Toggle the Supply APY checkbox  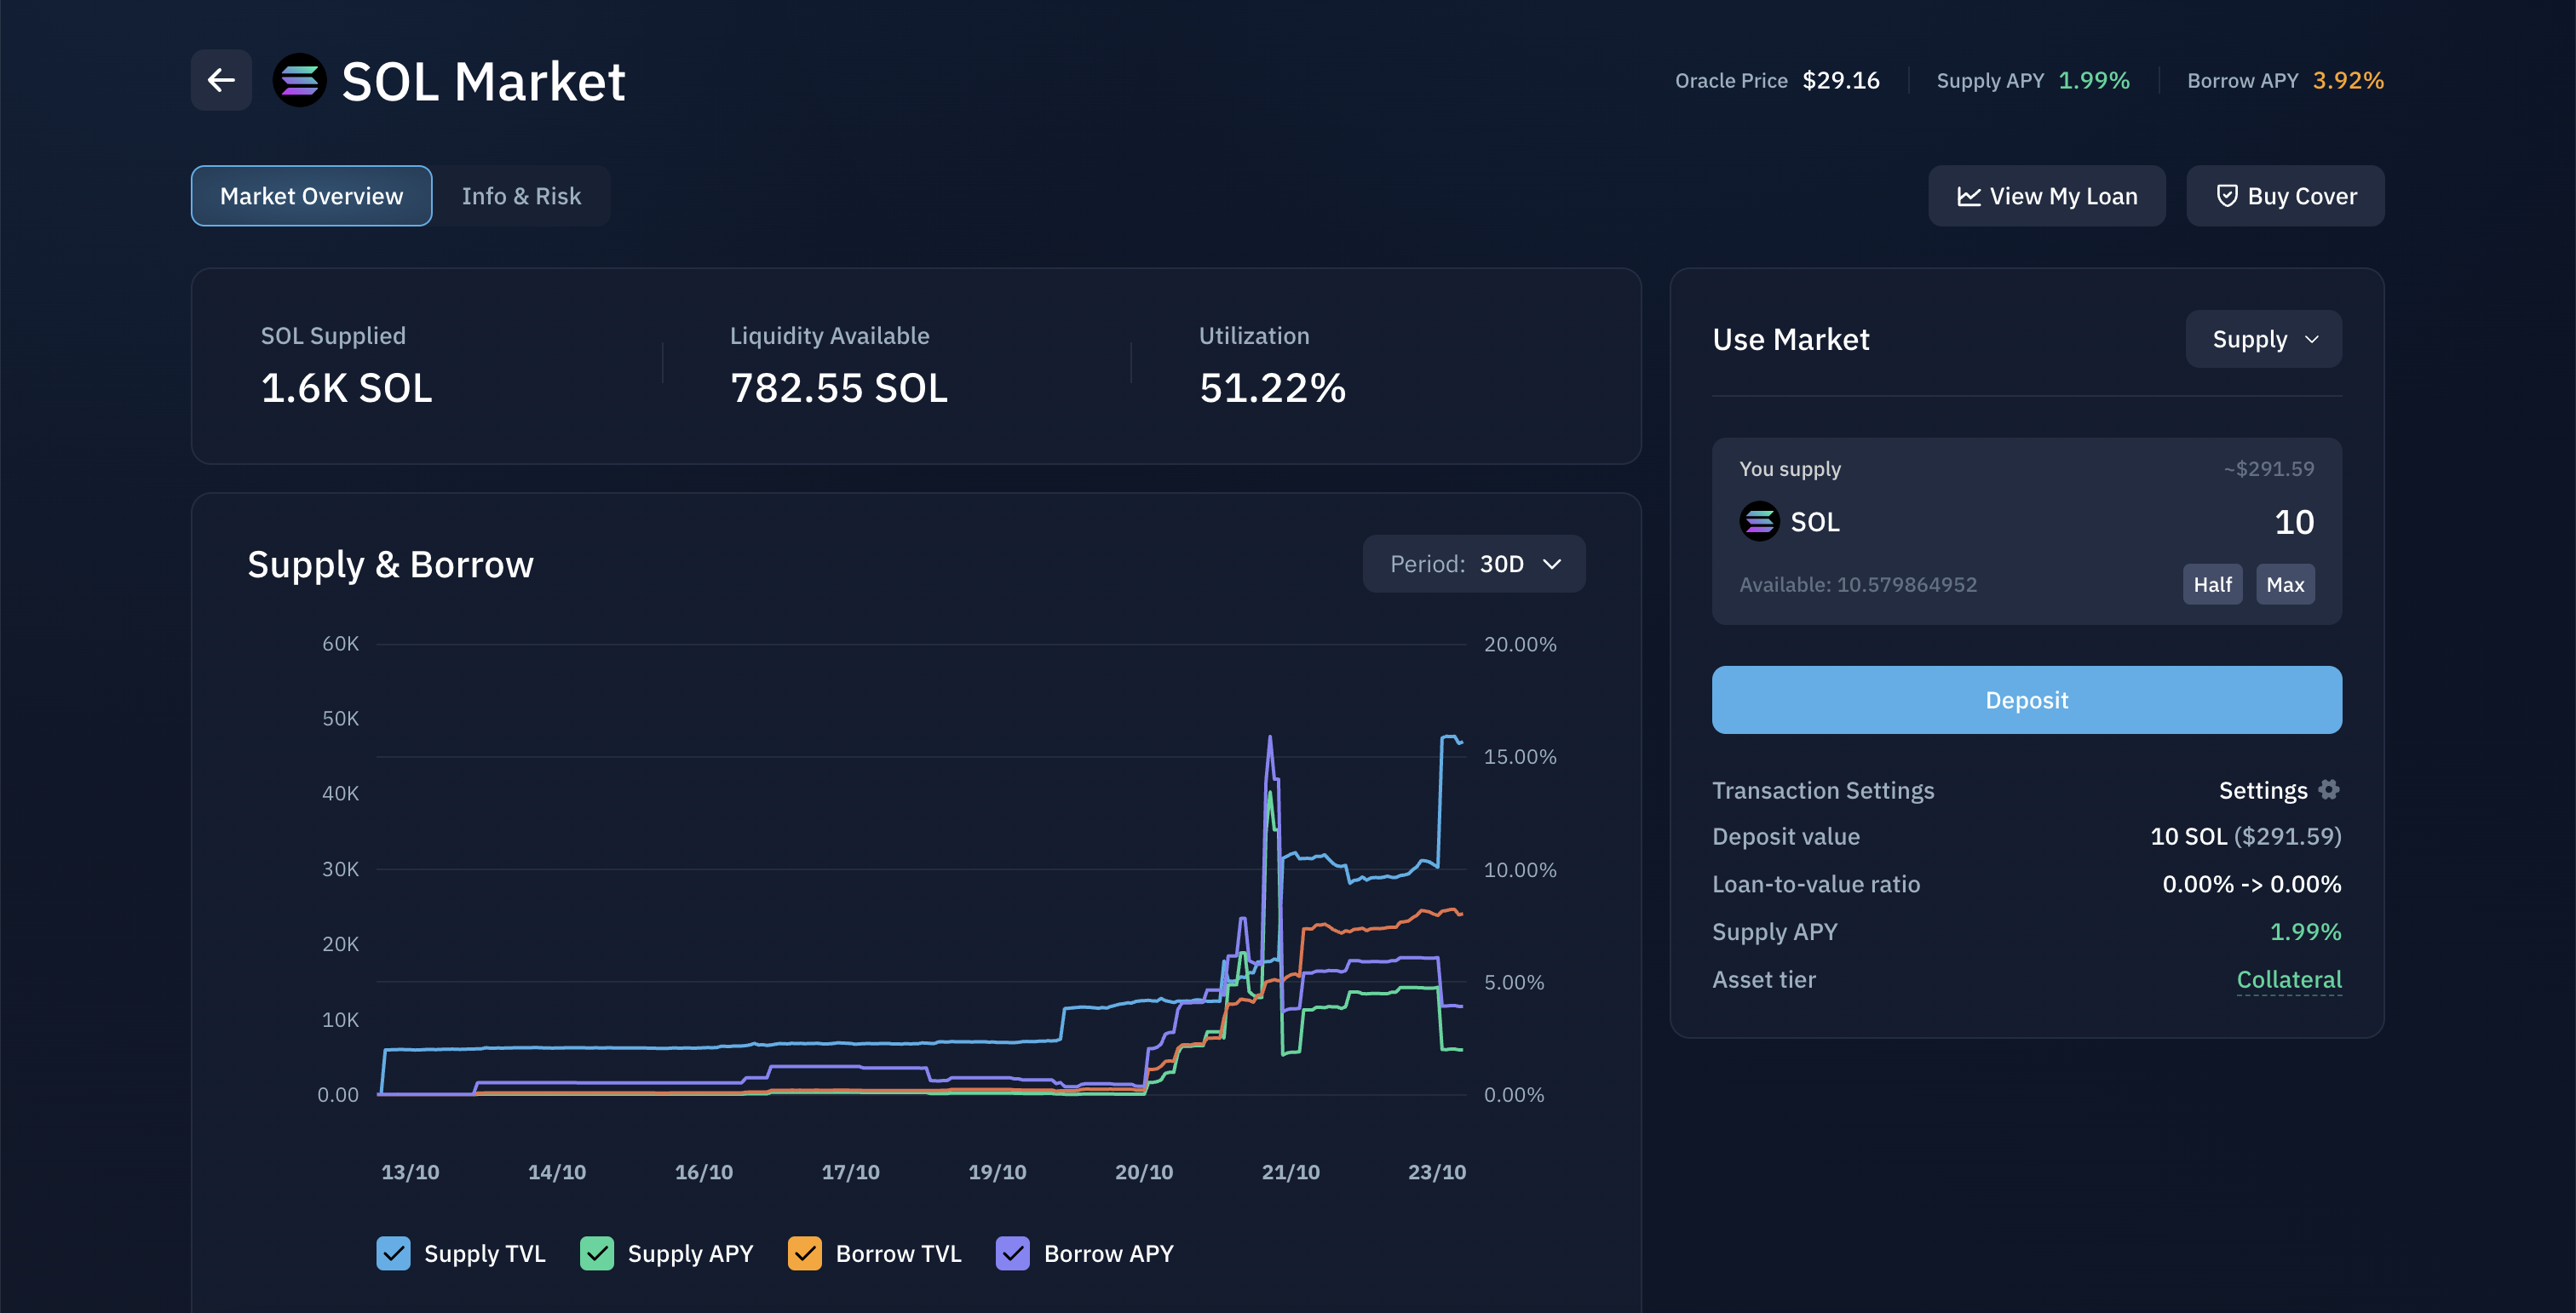(597, 1253)
